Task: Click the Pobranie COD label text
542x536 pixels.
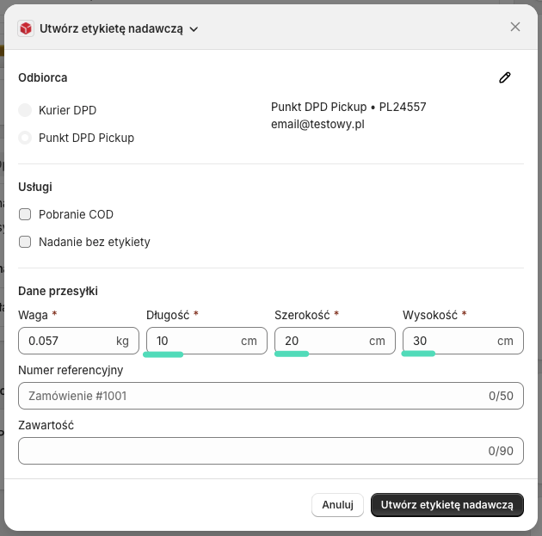Action: click(x=76, y=214)
